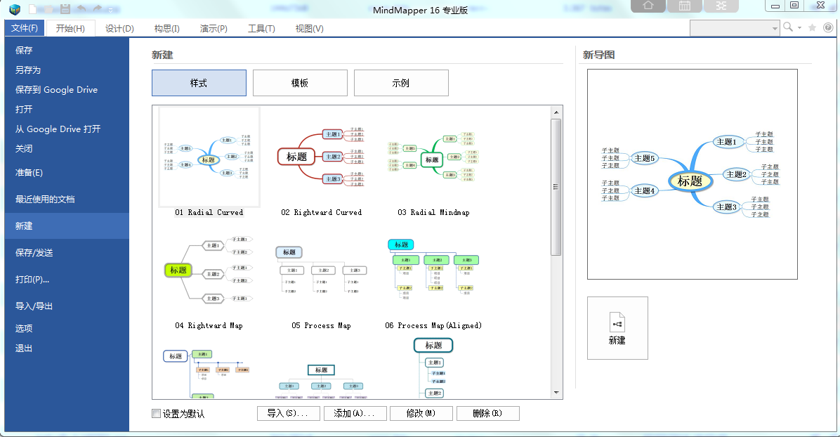This screenshot has height=437, width=840.
Task: Select the 示例 category button
Action: pos(401,83)
